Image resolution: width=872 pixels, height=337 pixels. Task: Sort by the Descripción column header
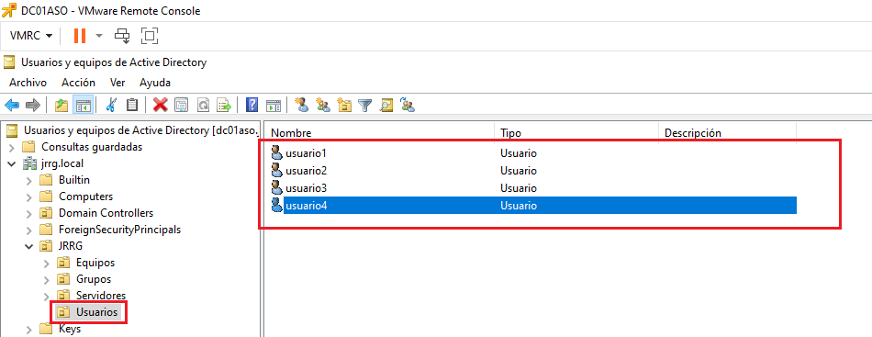point(727,133)
